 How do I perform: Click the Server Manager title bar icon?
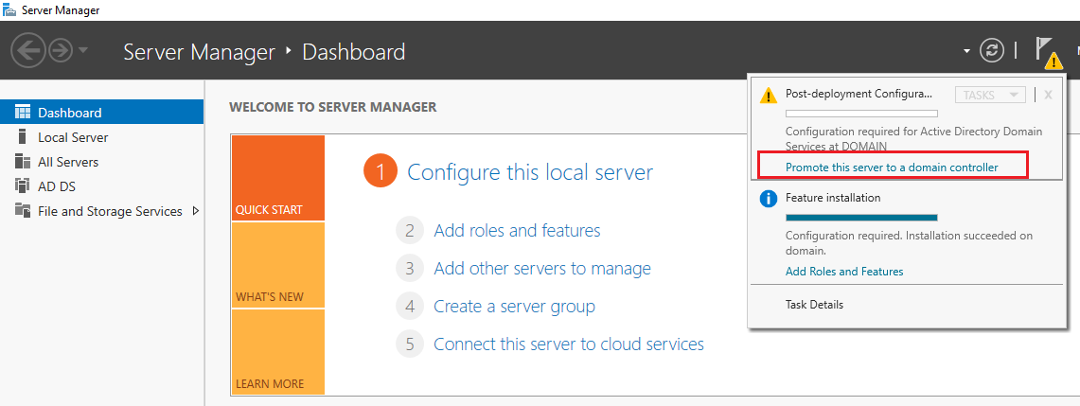point(9,9)
